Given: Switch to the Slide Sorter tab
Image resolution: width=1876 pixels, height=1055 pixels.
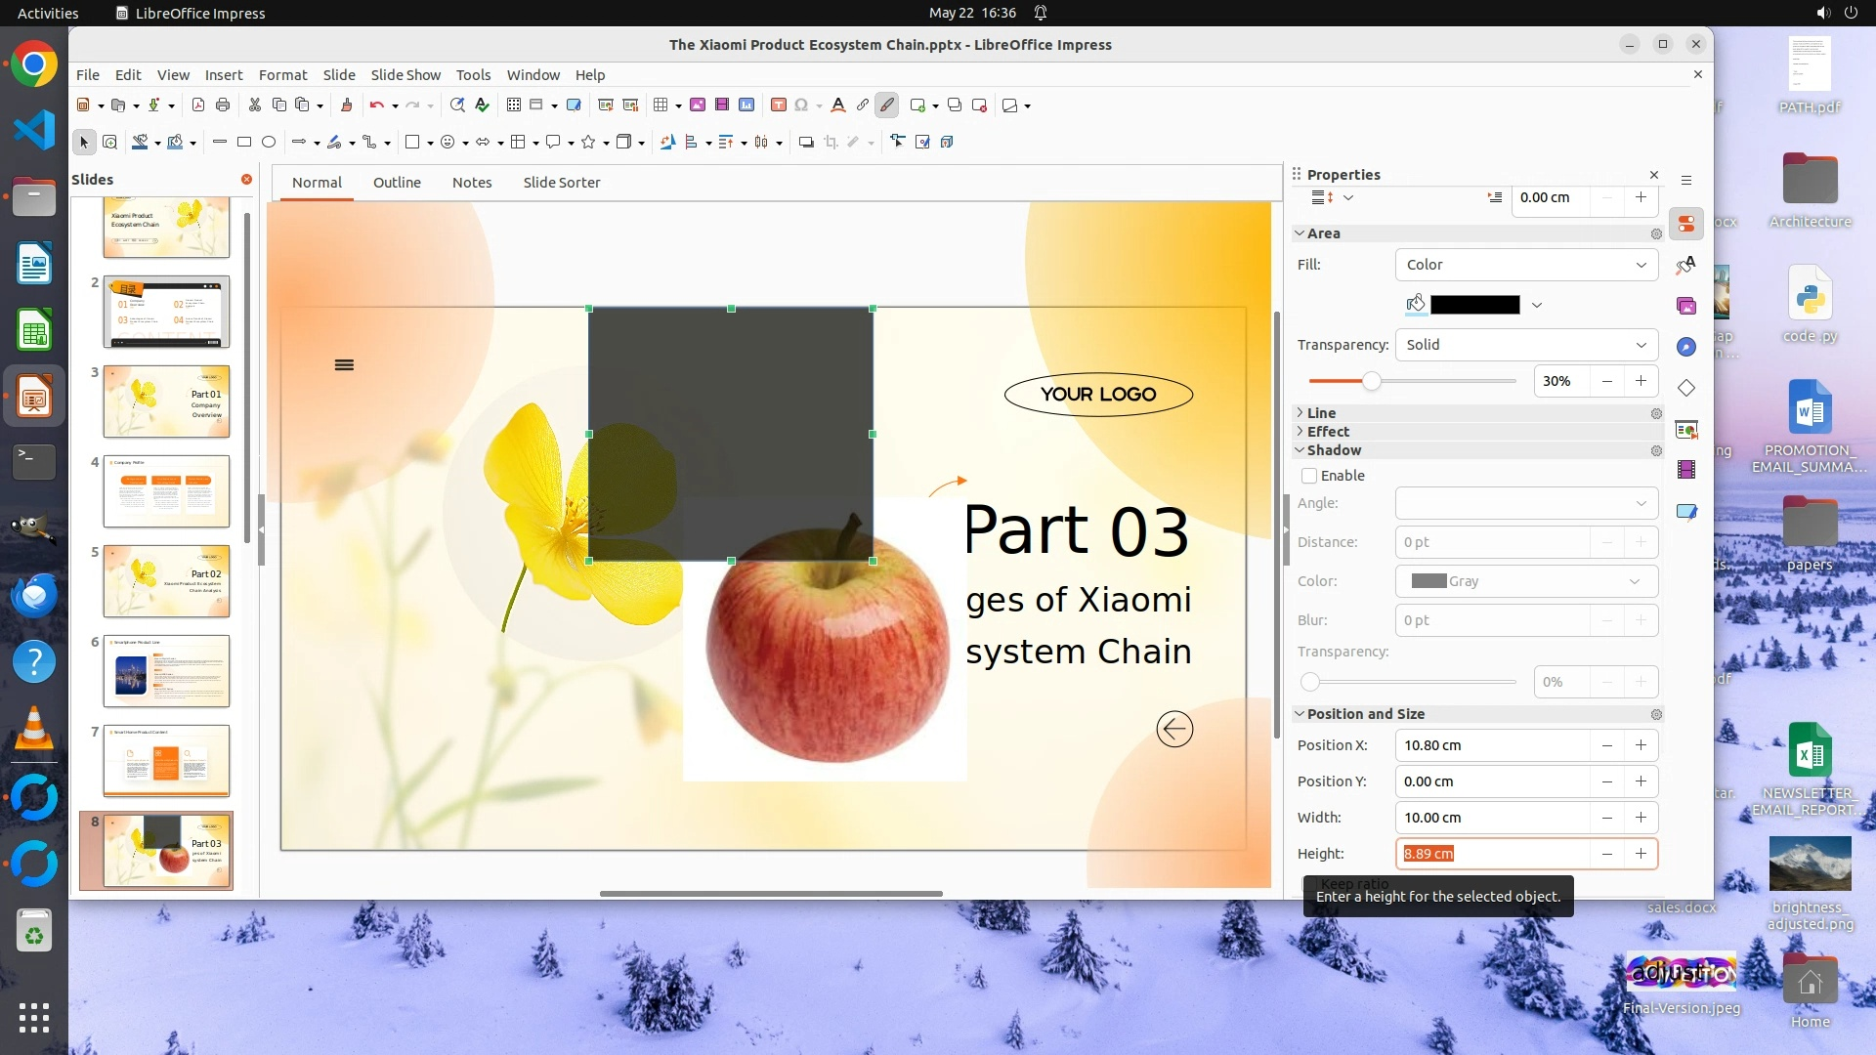Looking at the screenshot, I should pos(561,183).
